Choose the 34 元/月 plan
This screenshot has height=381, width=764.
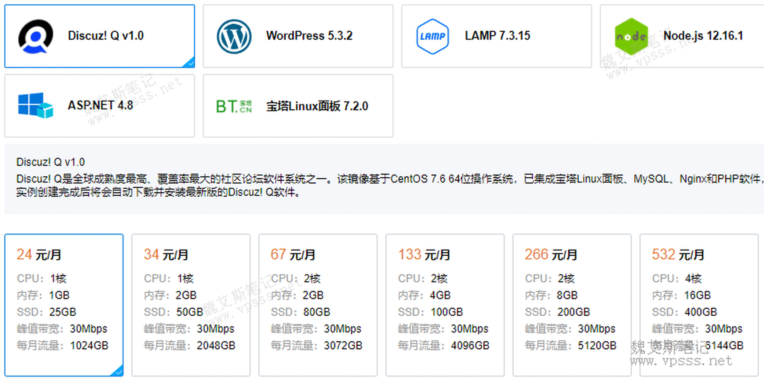tap(191, 305)
